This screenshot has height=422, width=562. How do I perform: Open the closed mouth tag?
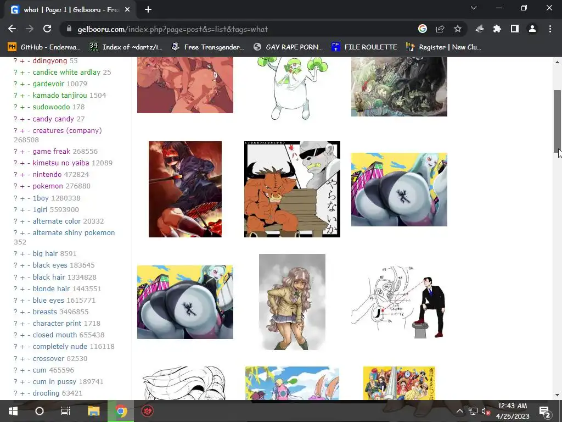(x=54, y=335)
